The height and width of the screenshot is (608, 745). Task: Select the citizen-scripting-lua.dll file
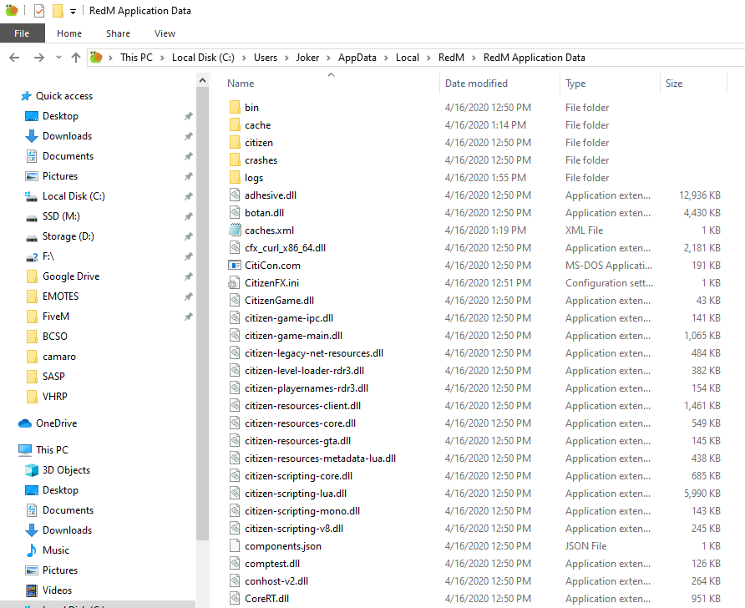pos(296,494)
